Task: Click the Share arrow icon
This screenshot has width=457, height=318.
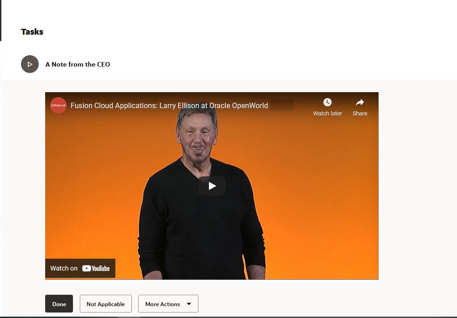Action: pyautogui.click(x=360, y=102)
